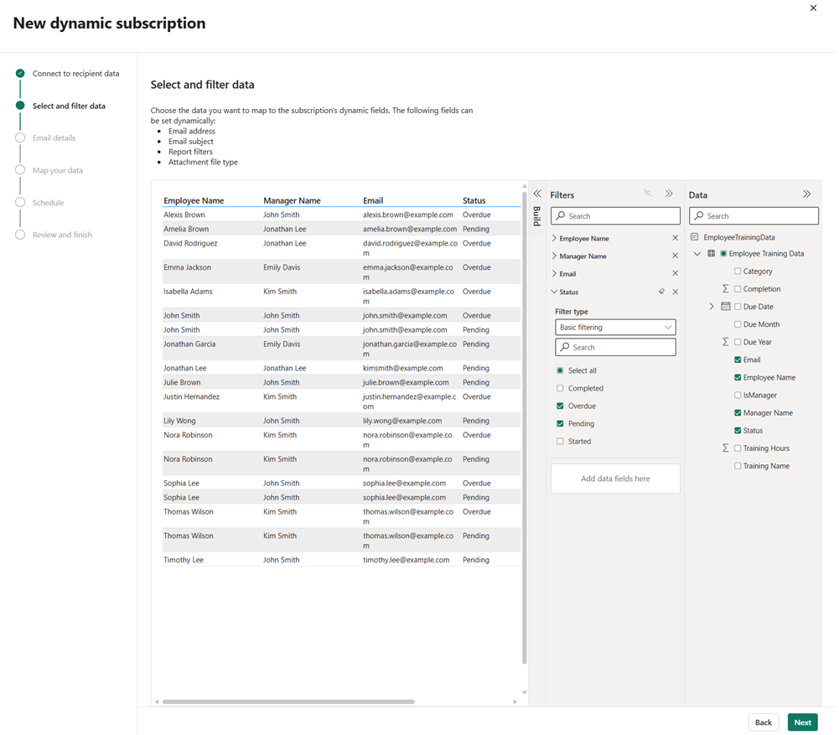Click the Alexis Brown table cell
The height and width of the screenshot is (735, 839).
pyautogui.click(x=184, y=215)
